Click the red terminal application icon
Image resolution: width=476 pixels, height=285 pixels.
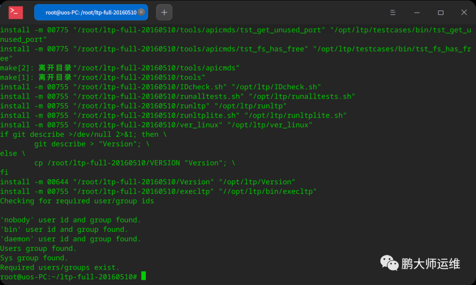[x=15, y=12]
